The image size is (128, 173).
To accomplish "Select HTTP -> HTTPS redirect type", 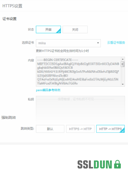I will [110, 129].
